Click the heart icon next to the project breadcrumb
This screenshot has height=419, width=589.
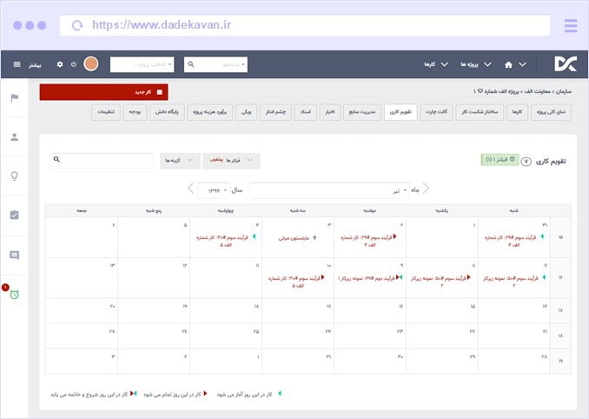pos(480,91)
